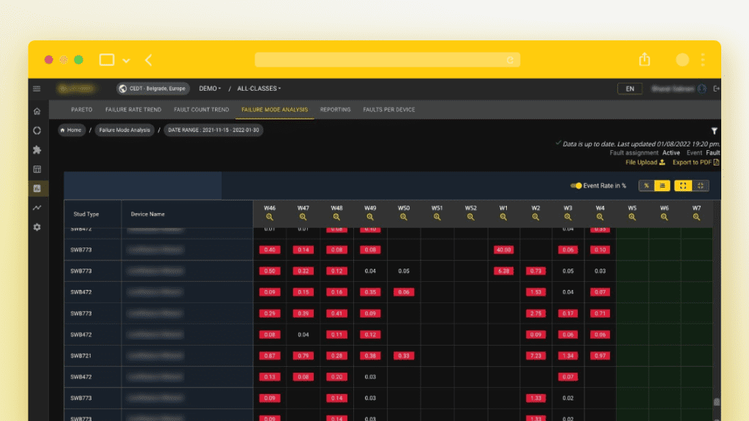Open the settings gear in left sidebar
The image size is (749, 421).
coord(37,227)
